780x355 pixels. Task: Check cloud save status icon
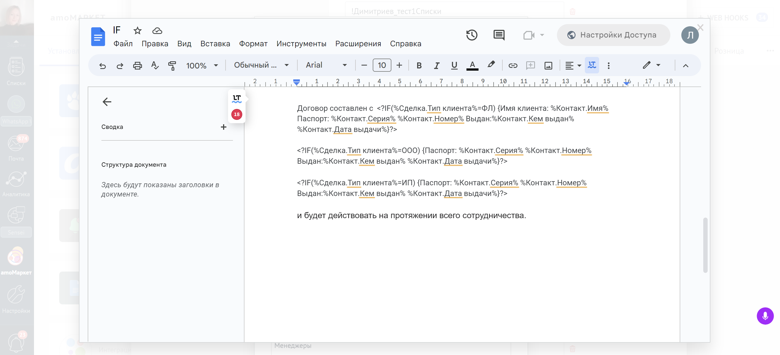[x=157, y=31]
